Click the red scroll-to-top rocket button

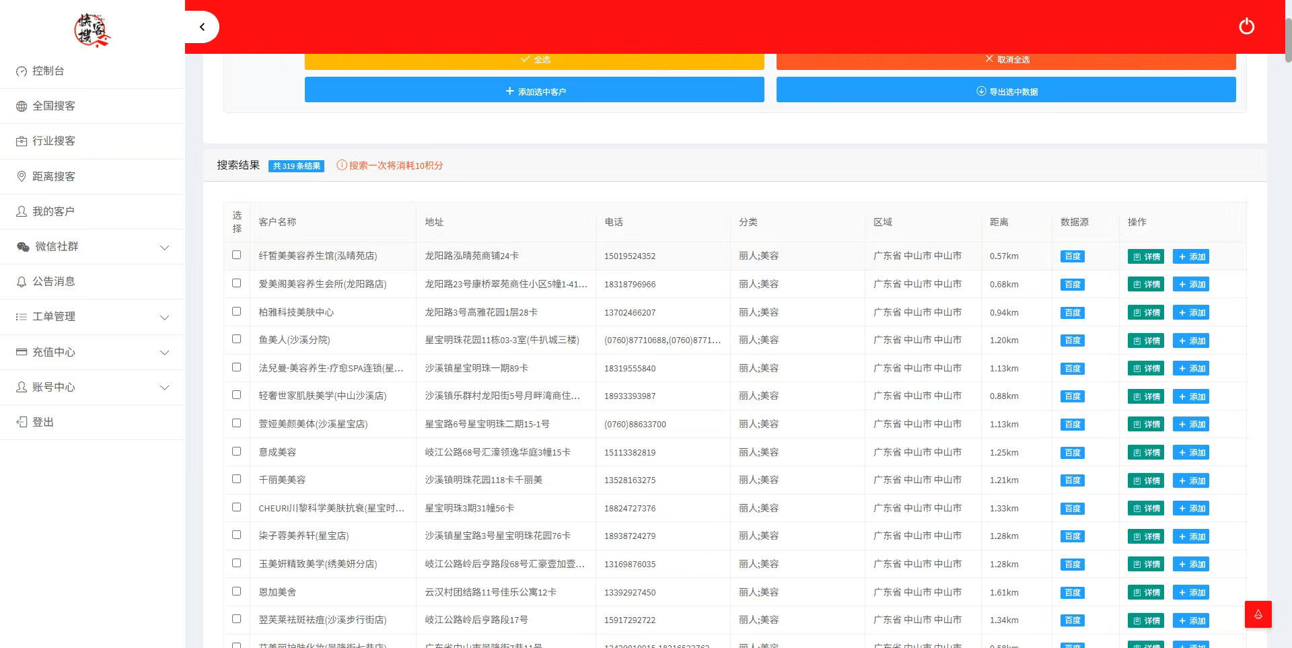[1258, 614]
